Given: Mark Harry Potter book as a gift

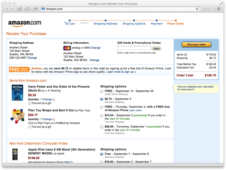Looking at the screenshot, I should [x=29, y=103].
